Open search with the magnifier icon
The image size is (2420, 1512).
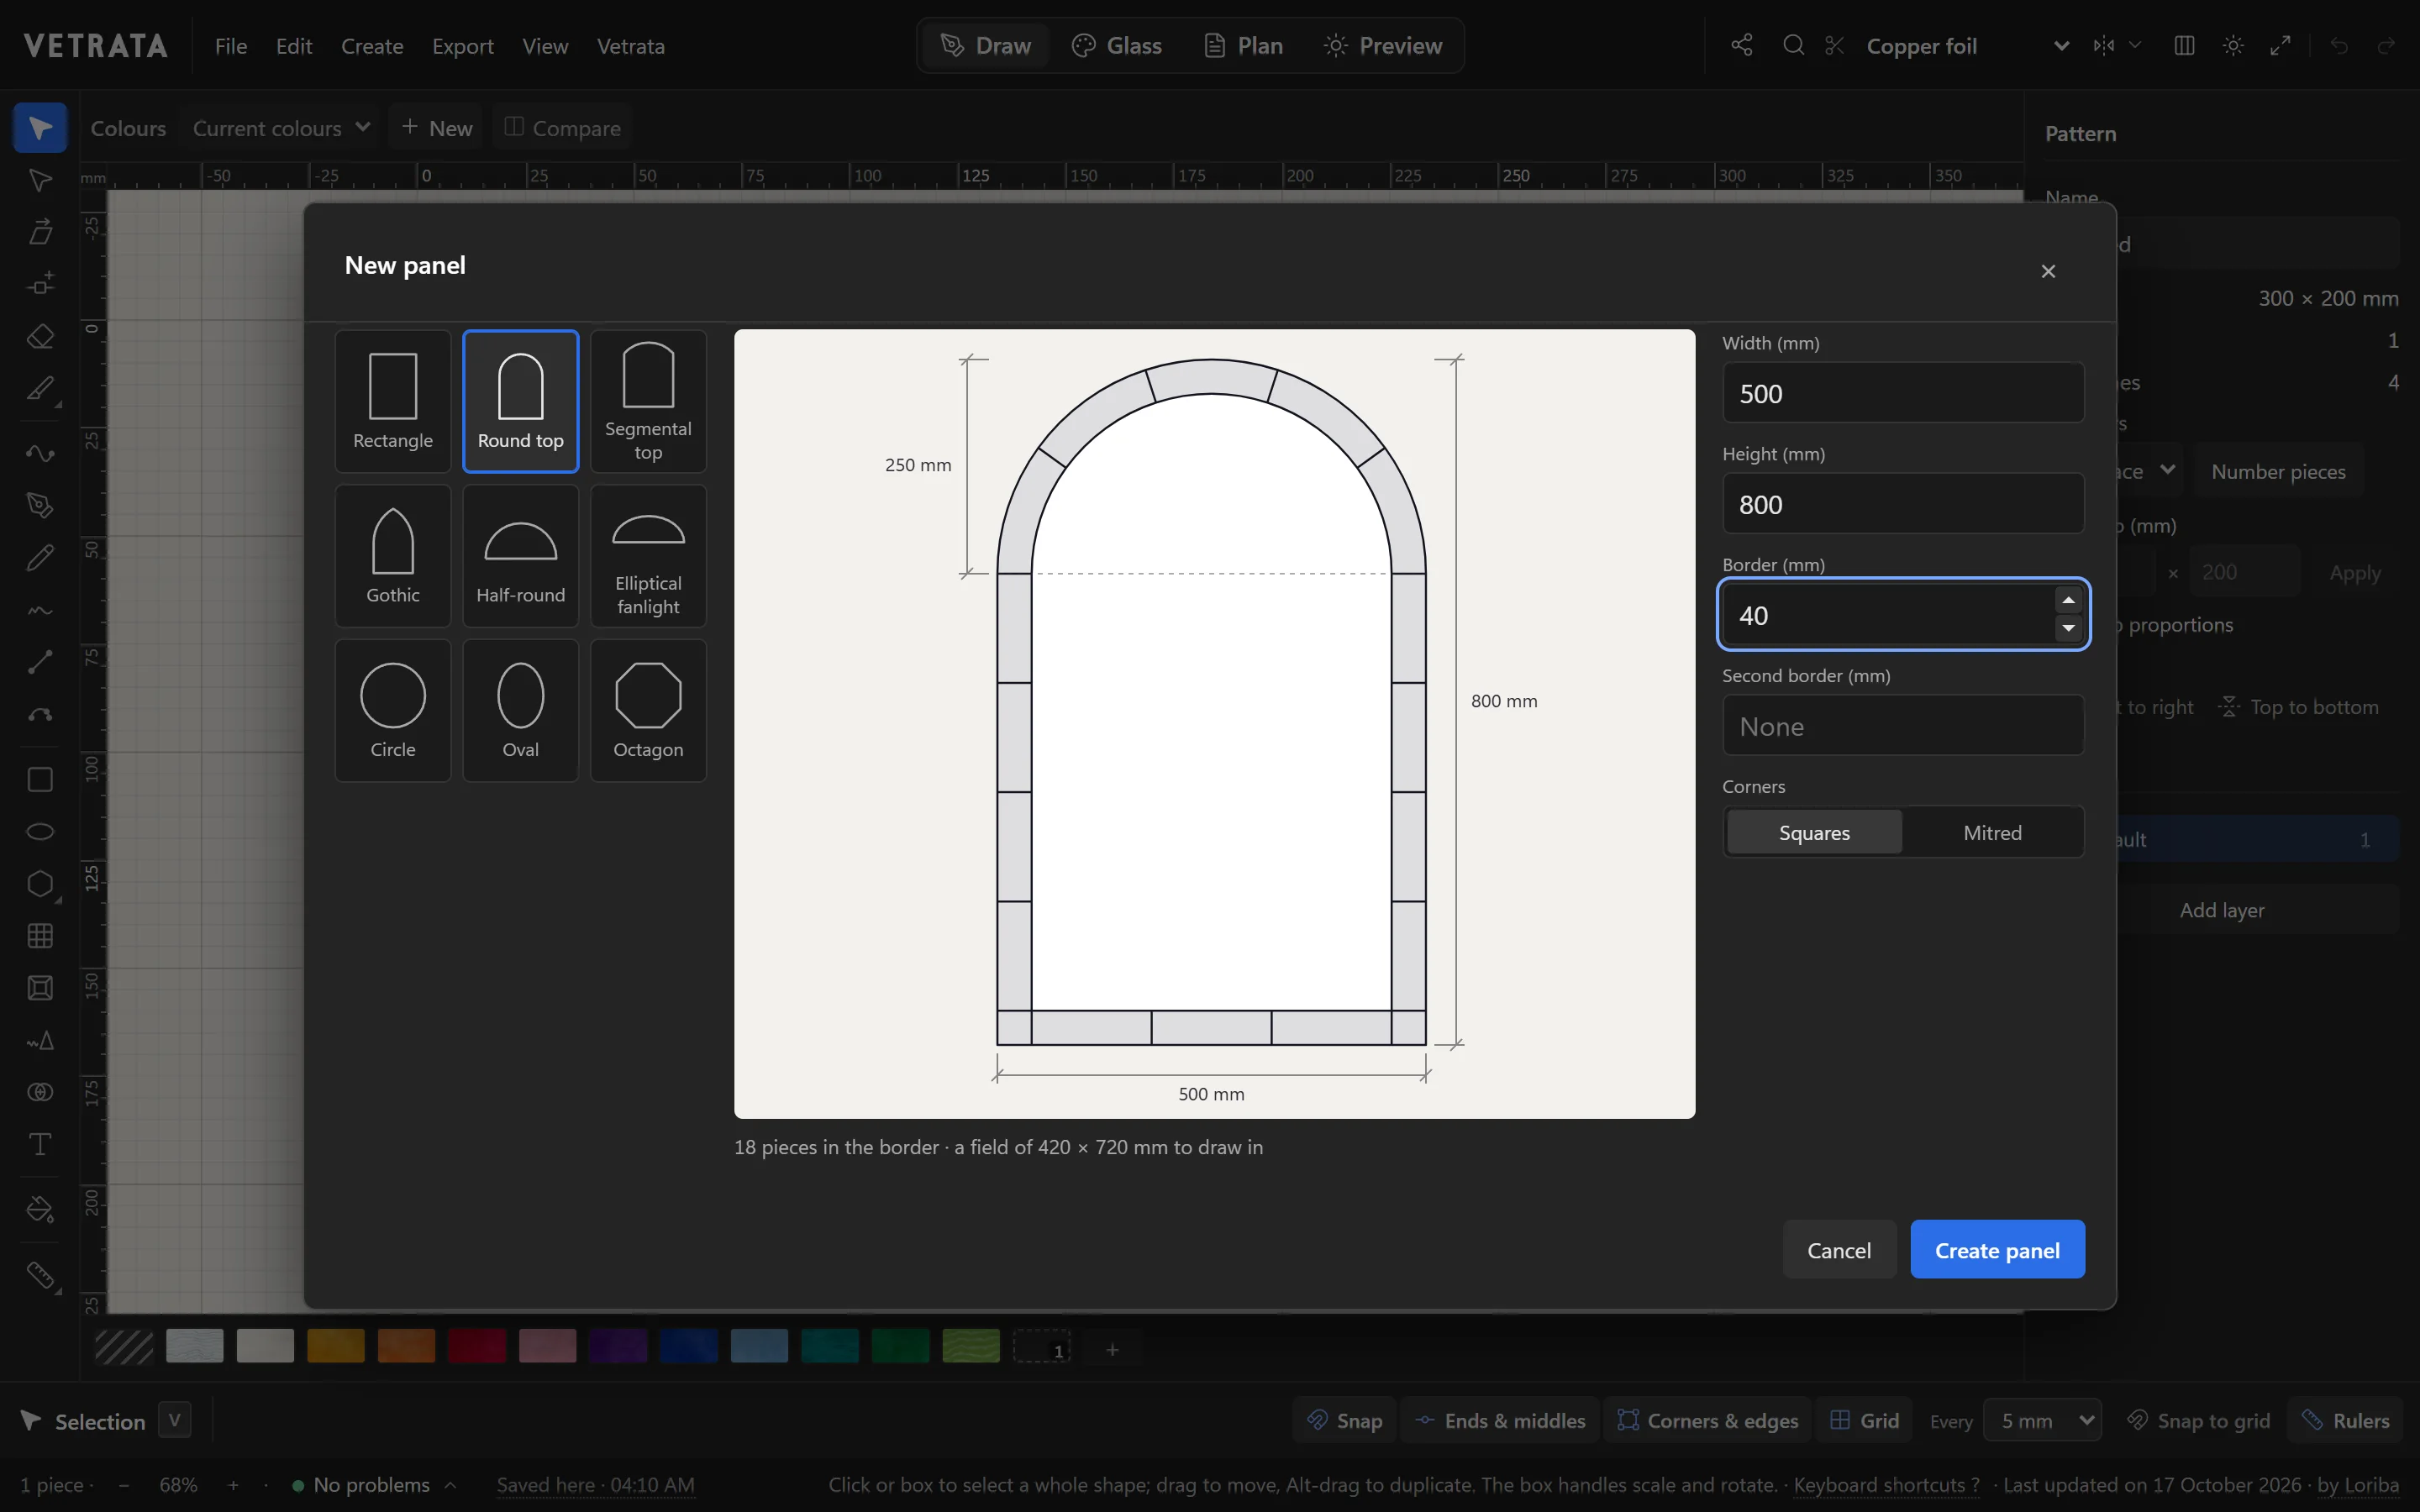point(1794,45)
